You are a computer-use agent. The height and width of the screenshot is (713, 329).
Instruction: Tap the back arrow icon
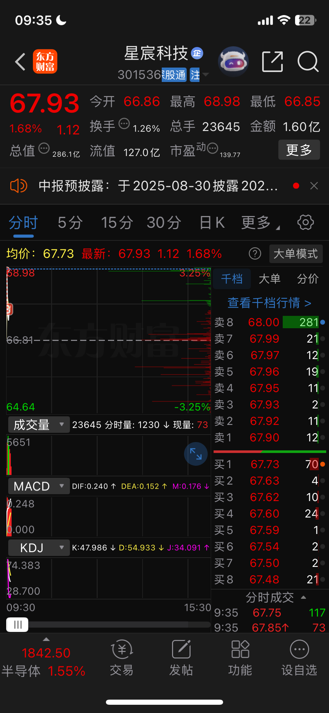tap(20, 62)
